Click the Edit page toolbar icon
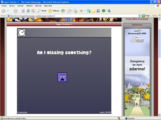The width and height of the screenshot is (161, 120). pos(81,11)
